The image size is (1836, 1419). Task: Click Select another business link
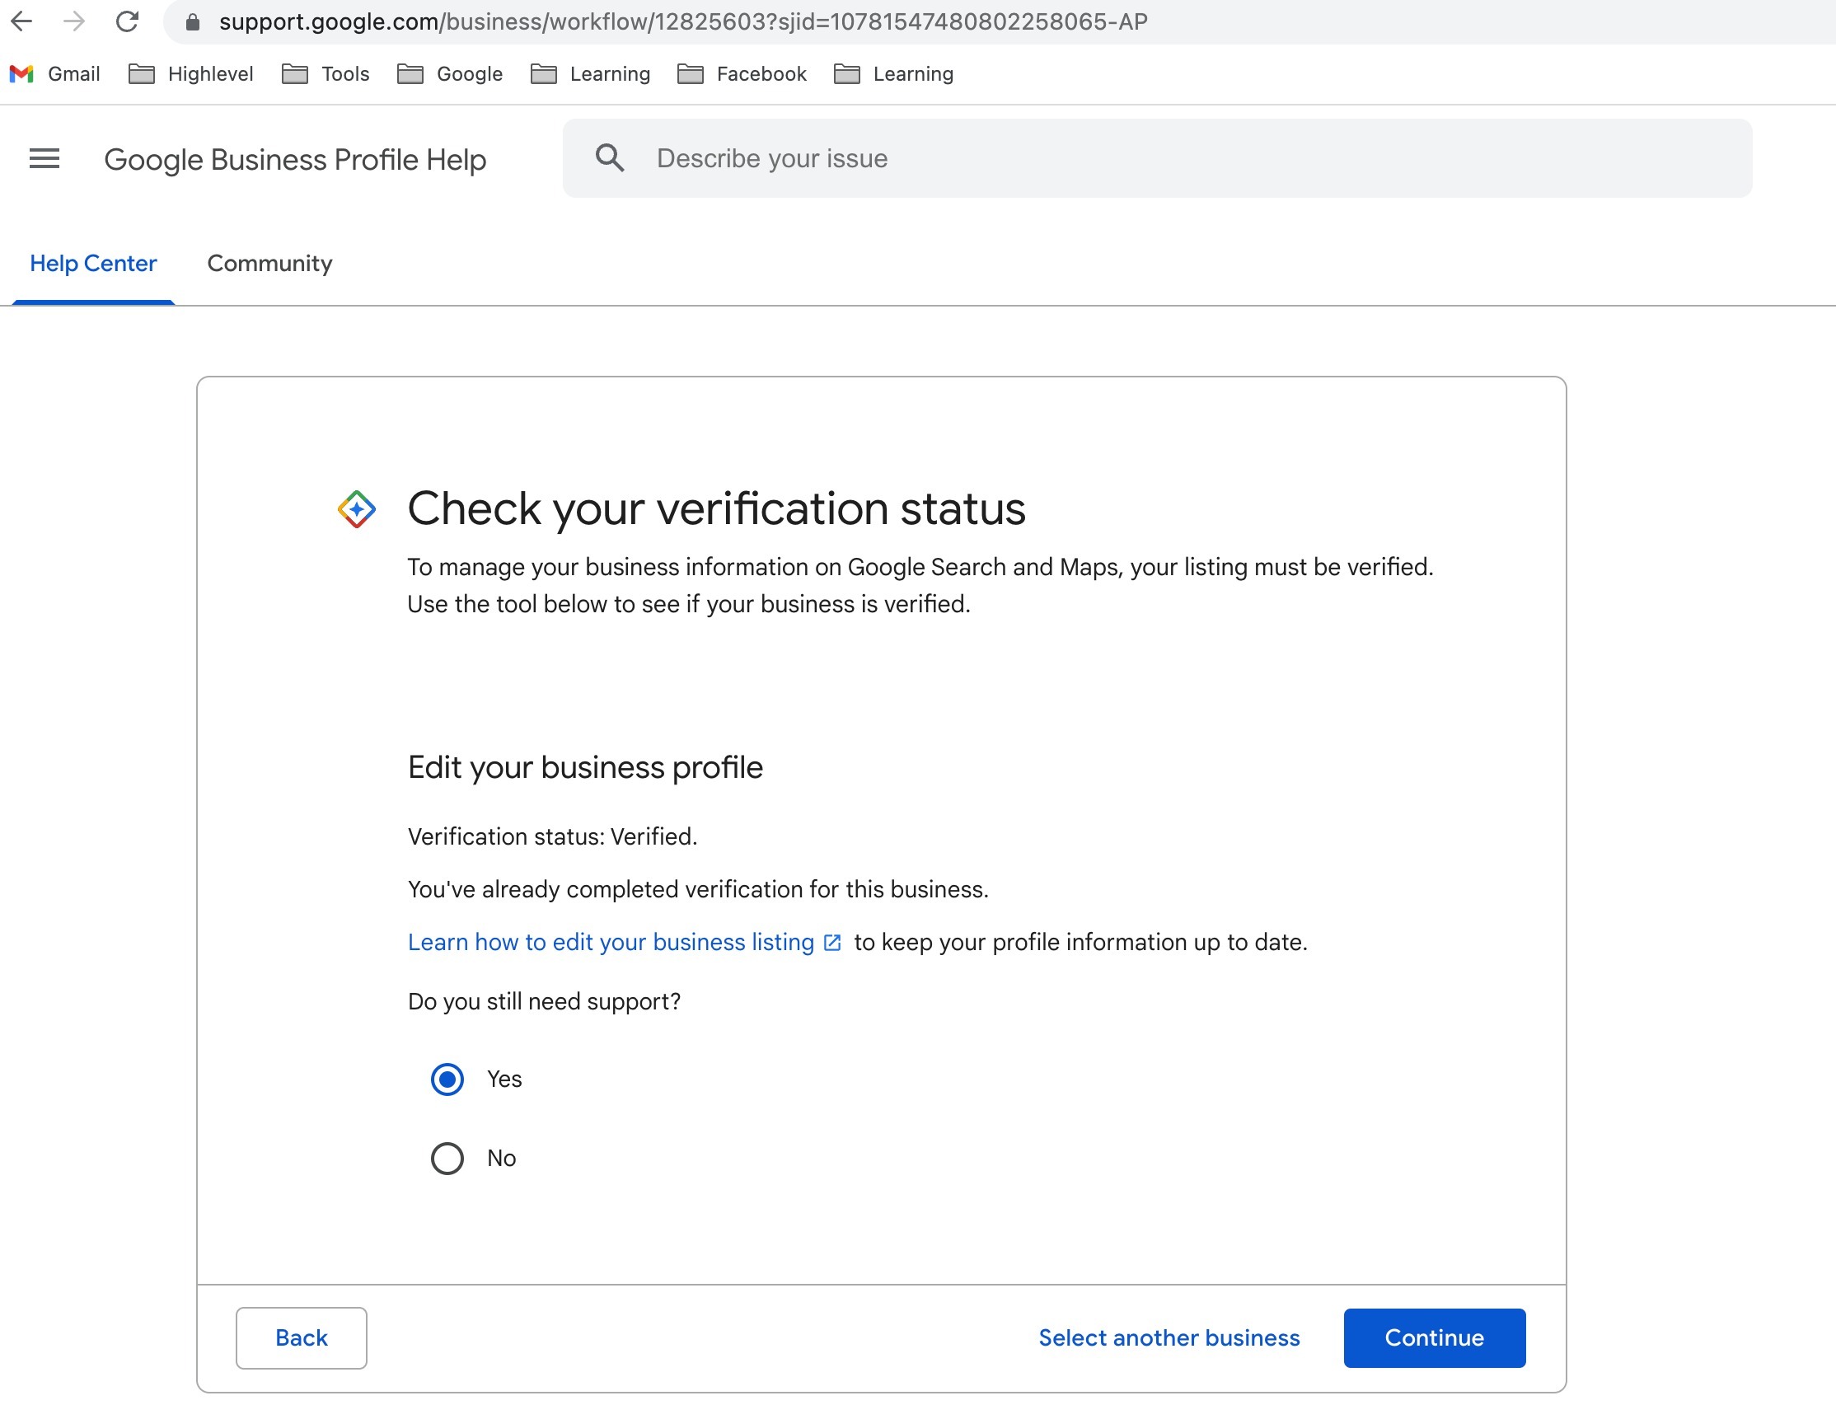pyautogui.click(x=1169, y=1337)
